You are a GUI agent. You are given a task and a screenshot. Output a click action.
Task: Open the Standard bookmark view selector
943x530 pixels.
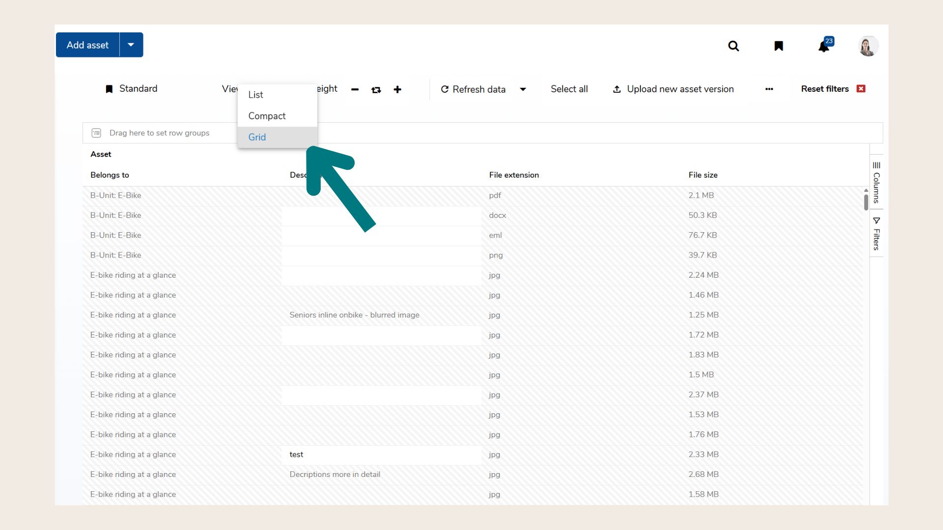(131, 89)
